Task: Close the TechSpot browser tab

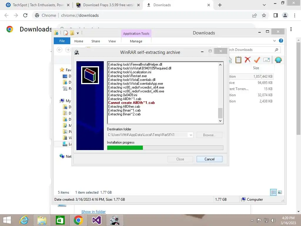Action: point(68,5)
